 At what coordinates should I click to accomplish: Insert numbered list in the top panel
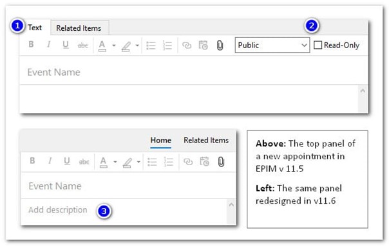coord(167,46)
